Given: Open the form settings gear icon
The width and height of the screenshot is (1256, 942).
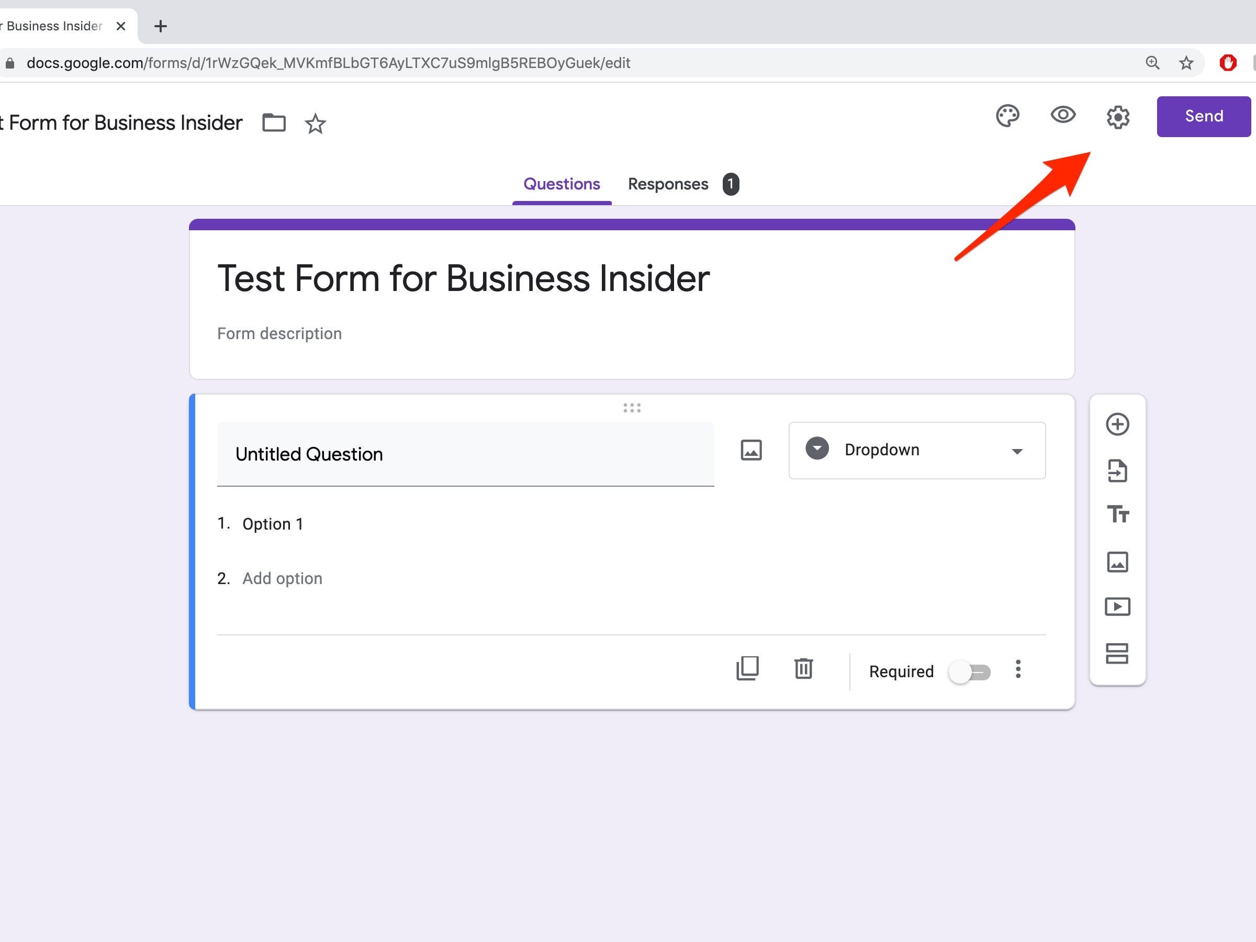Looking at the screenshot, I should [1117, 116].
